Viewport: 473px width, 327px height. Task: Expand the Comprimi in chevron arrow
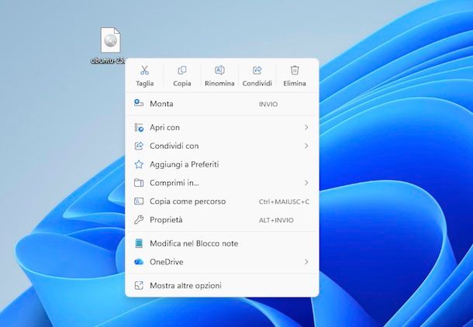pos(306,183)
